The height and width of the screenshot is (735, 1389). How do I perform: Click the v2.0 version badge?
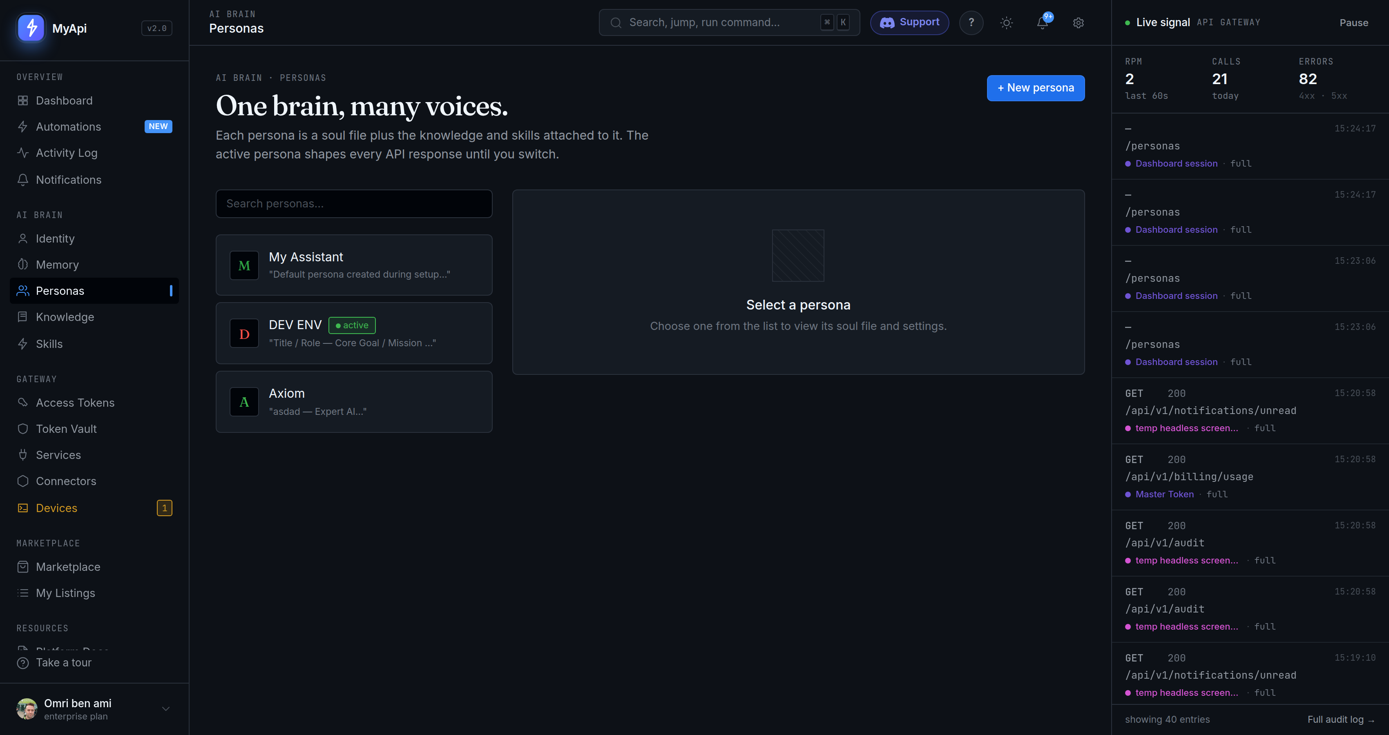click(x=156, y=28)
